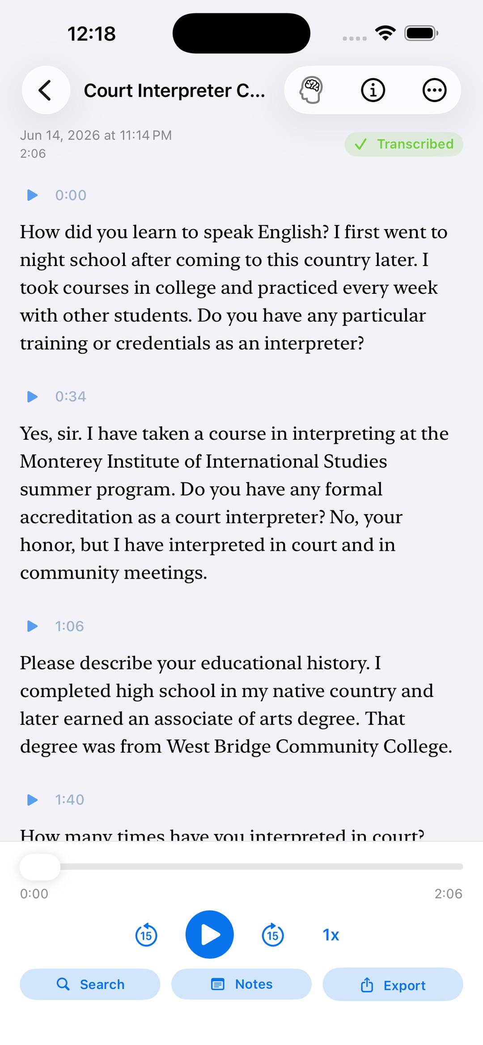Change the 1x playback speed
483x1045 pixels.
(331, 935)
